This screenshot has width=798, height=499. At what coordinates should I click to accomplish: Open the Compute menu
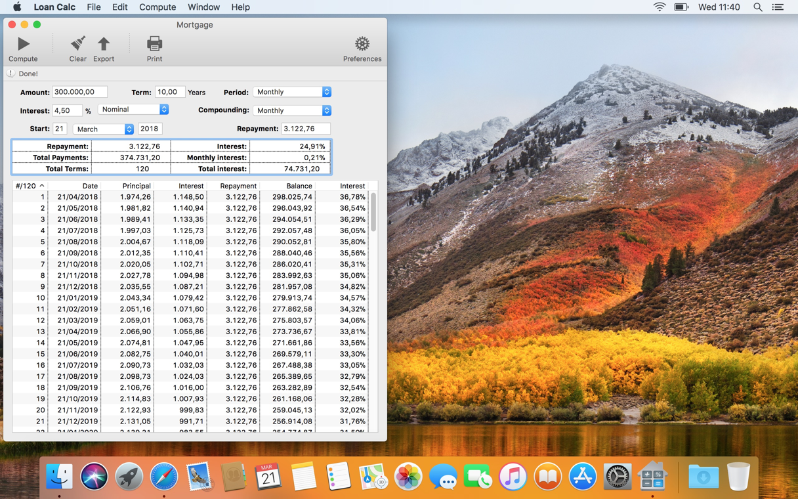pyautogui.click(x=157, y=7)
